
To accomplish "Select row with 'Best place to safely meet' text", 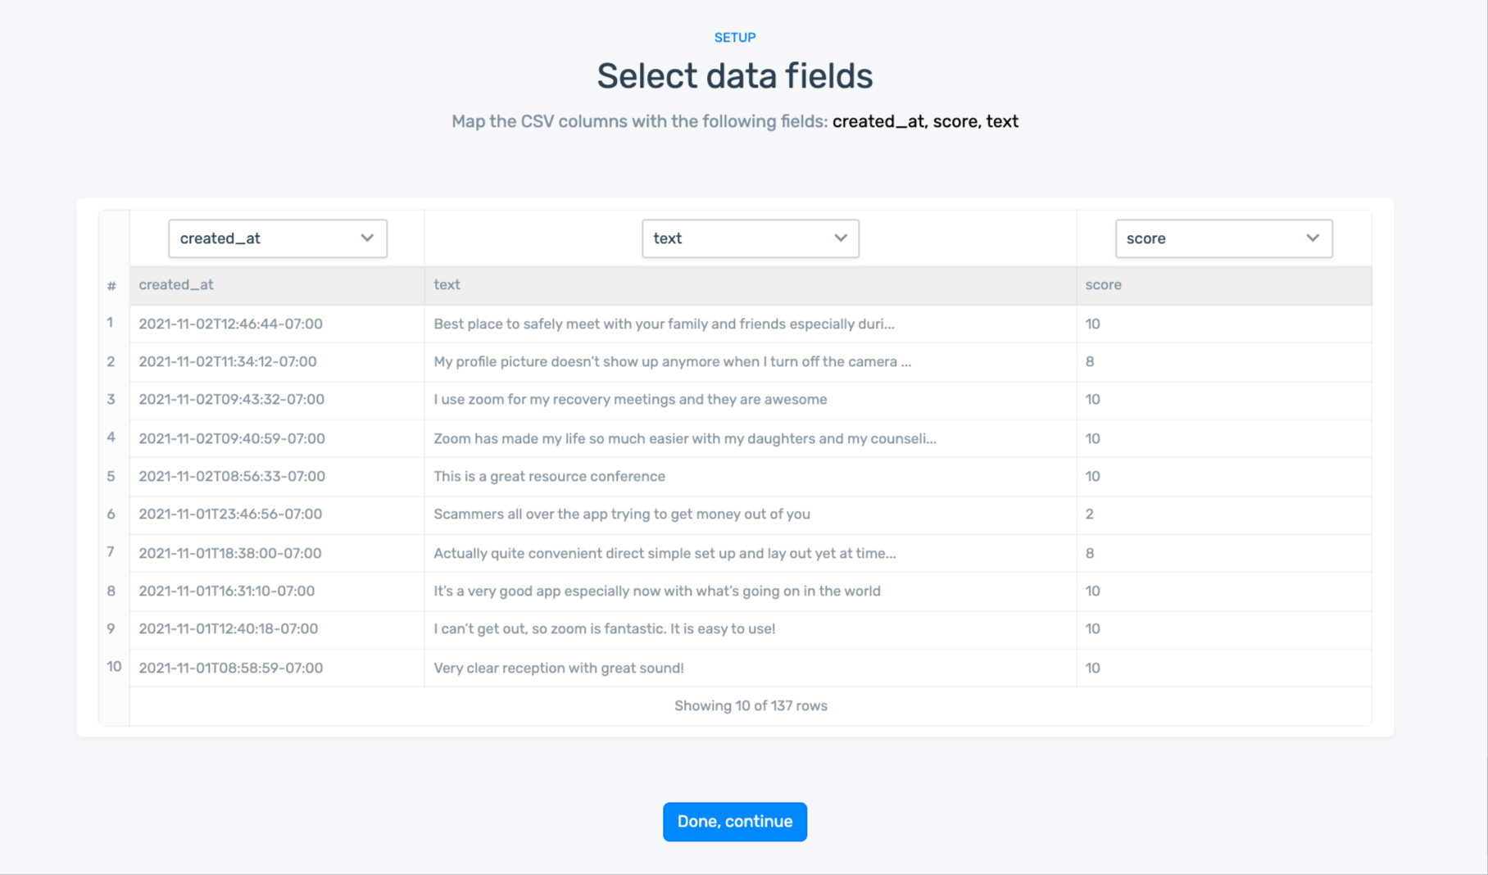I will tap(664, 324).
